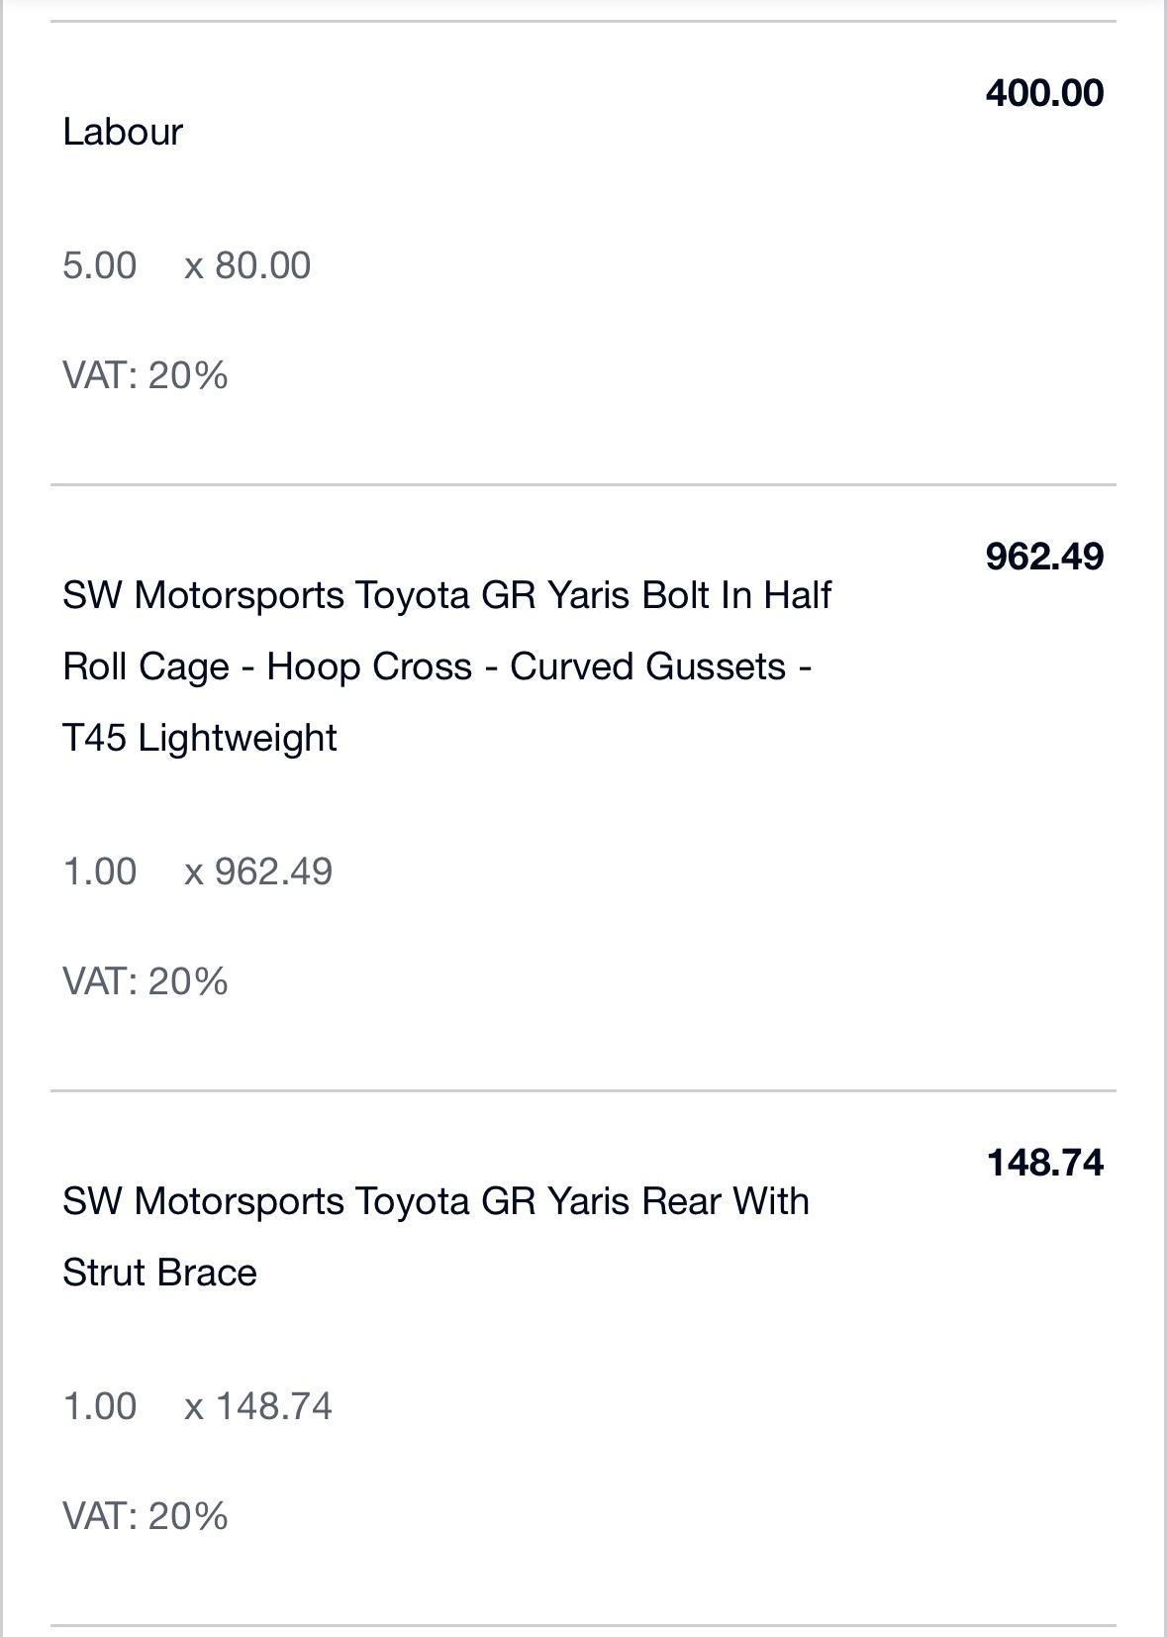
Task: Open the Bolt In Half Roll Cage item
Action: [x=447, y=666]
